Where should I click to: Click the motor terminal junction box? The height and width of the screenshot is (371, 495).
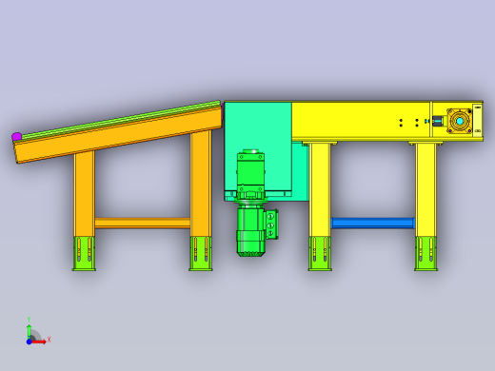pos(271,225)
